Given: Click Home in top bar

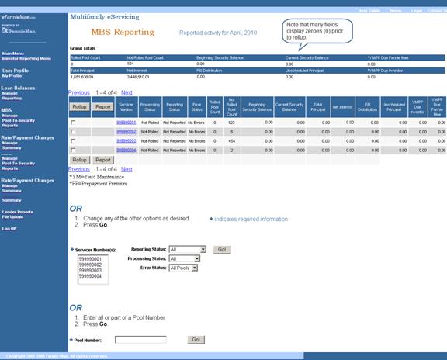Looking at the screenshot, I should coord(396,11).
